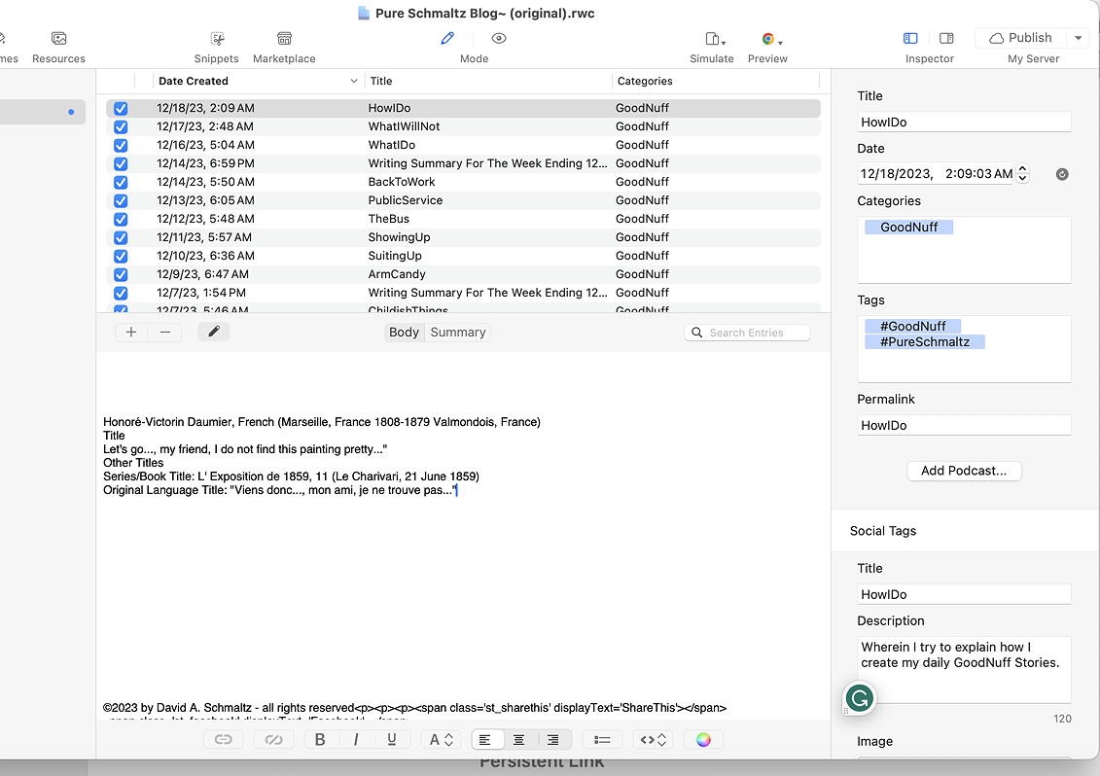Remove link with the unlink icon
Viewport: 1100px width, 776px height.
point(273,739)
